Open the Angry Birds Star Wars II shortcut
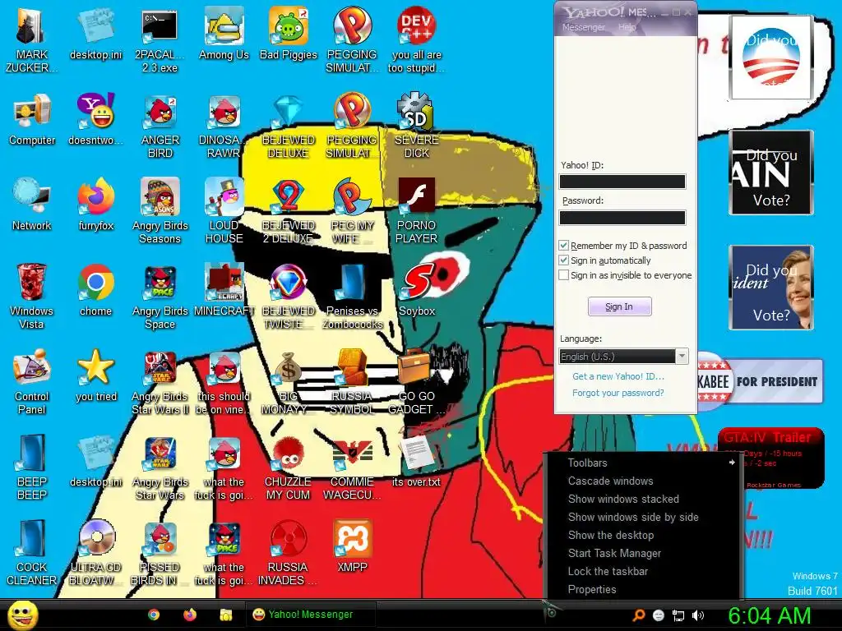This screenshot has width=842, height=631. [x=160, y=382]
